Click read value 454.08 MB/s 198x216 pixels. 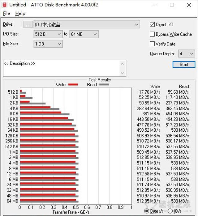[177, 114]
